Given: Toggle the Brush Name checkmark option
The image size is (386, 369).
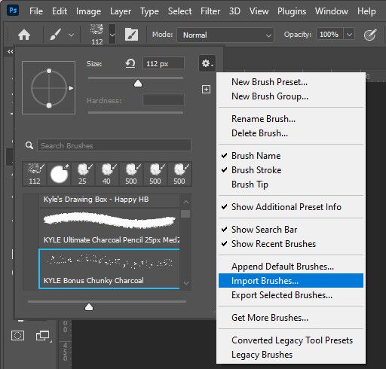Looking at the screenshot, I should coord(291,156).
